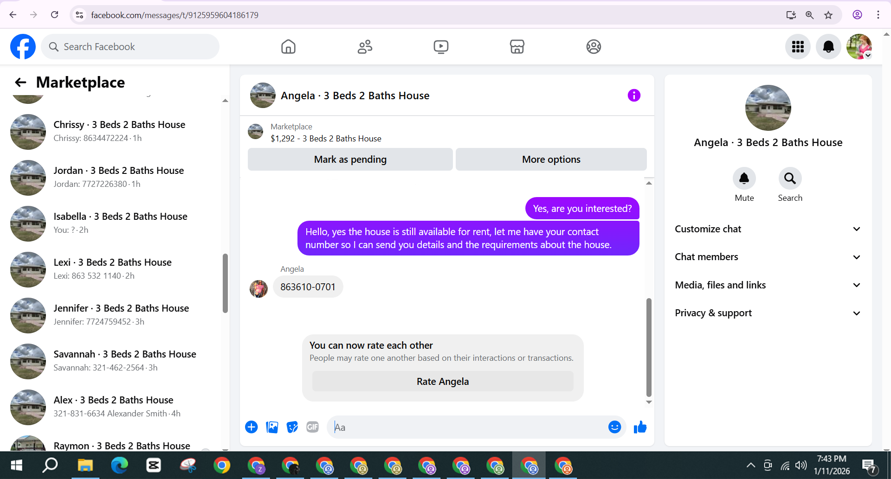Open the Friends icon in top navigation
891x479 pixels.
(365, 46)
